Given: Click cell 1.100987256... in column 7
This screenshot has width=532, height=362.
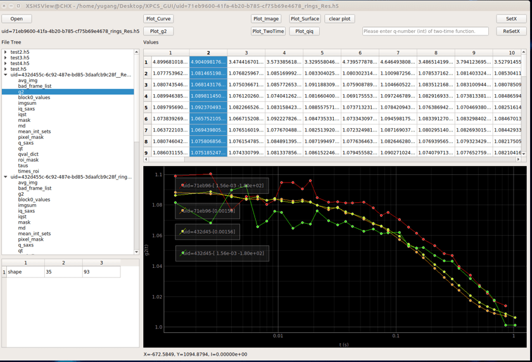Looking at the screenshot, I should click(398, 73).
